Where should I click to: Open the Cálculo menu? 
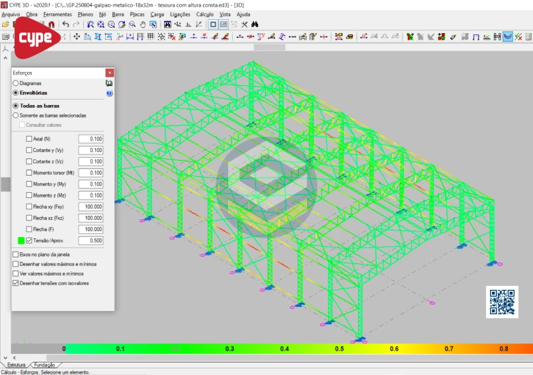click(204, 14)
